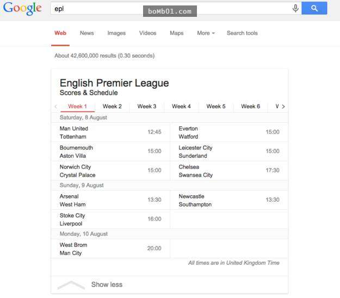Click the Stoke City team name
The width and height of the screenshot is (340, 298).
[72, 216]
